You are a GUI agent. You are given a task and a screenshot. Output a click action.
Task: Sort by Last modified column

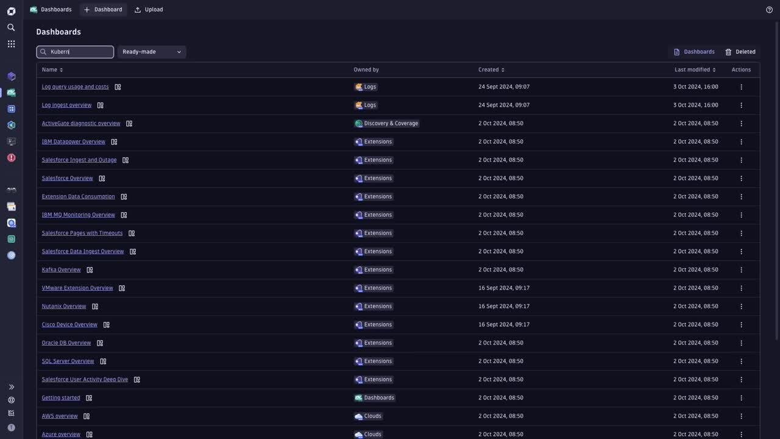pos(695,70)
